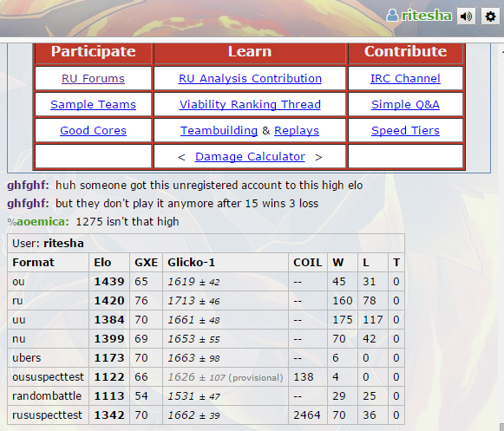This screenshot has width=504, height=431.
Task: Click the Learn column header
Action: 250,51
